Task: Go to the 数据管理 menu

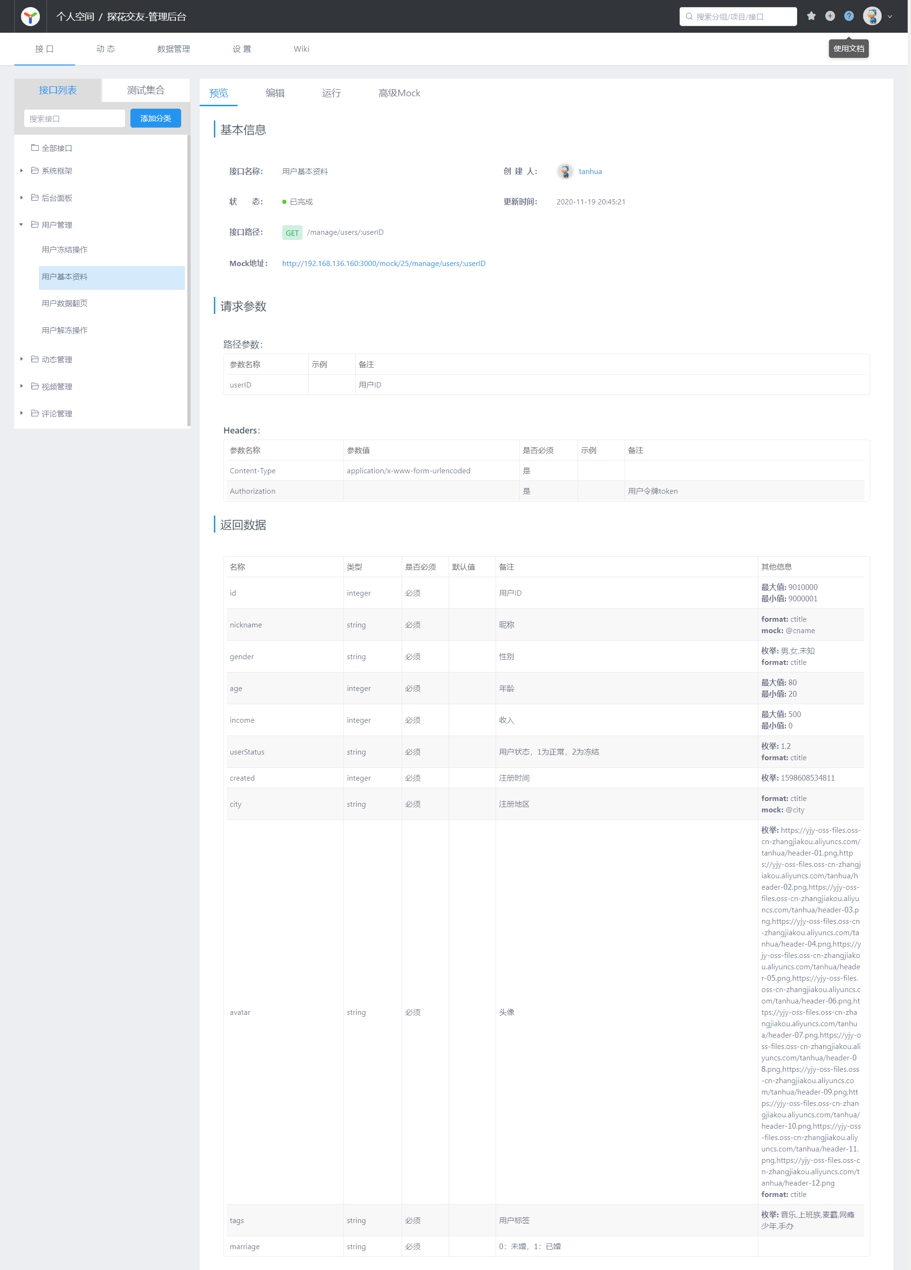Action: (174, 49)
